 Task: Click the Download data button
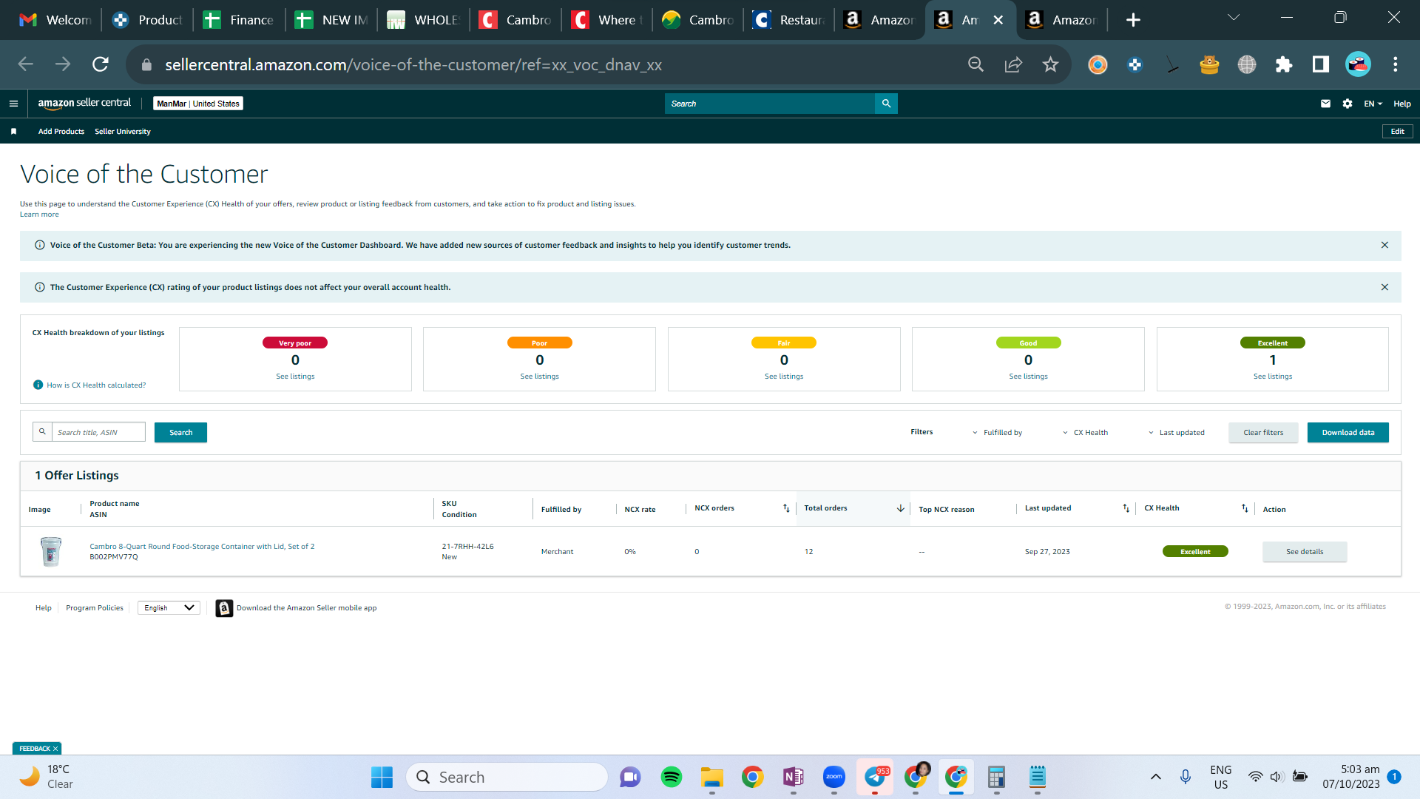point(1348,433)
